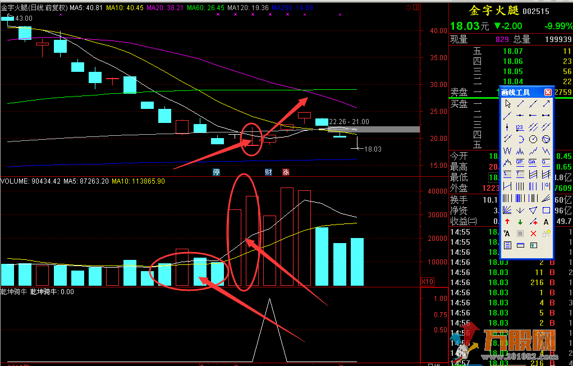This screenshot has width=573, height=366.
Task: Choose the line segment drawing tool
Action: click(520, 104)
